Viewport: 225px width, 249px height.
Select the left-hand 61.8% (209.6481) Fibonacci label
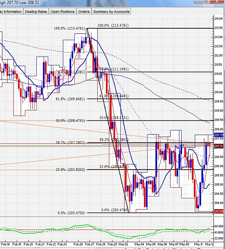tap(70, 99)
